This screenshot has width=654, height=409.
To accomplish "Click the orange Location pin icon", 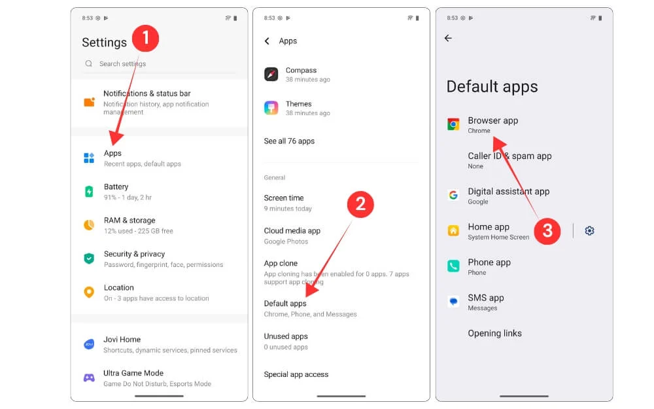I will 89,292.
